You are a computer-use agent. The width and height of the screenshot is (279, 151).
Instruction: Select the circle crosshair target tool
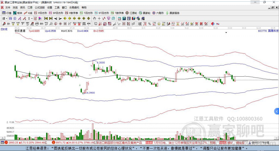click(x=56, y=24)
